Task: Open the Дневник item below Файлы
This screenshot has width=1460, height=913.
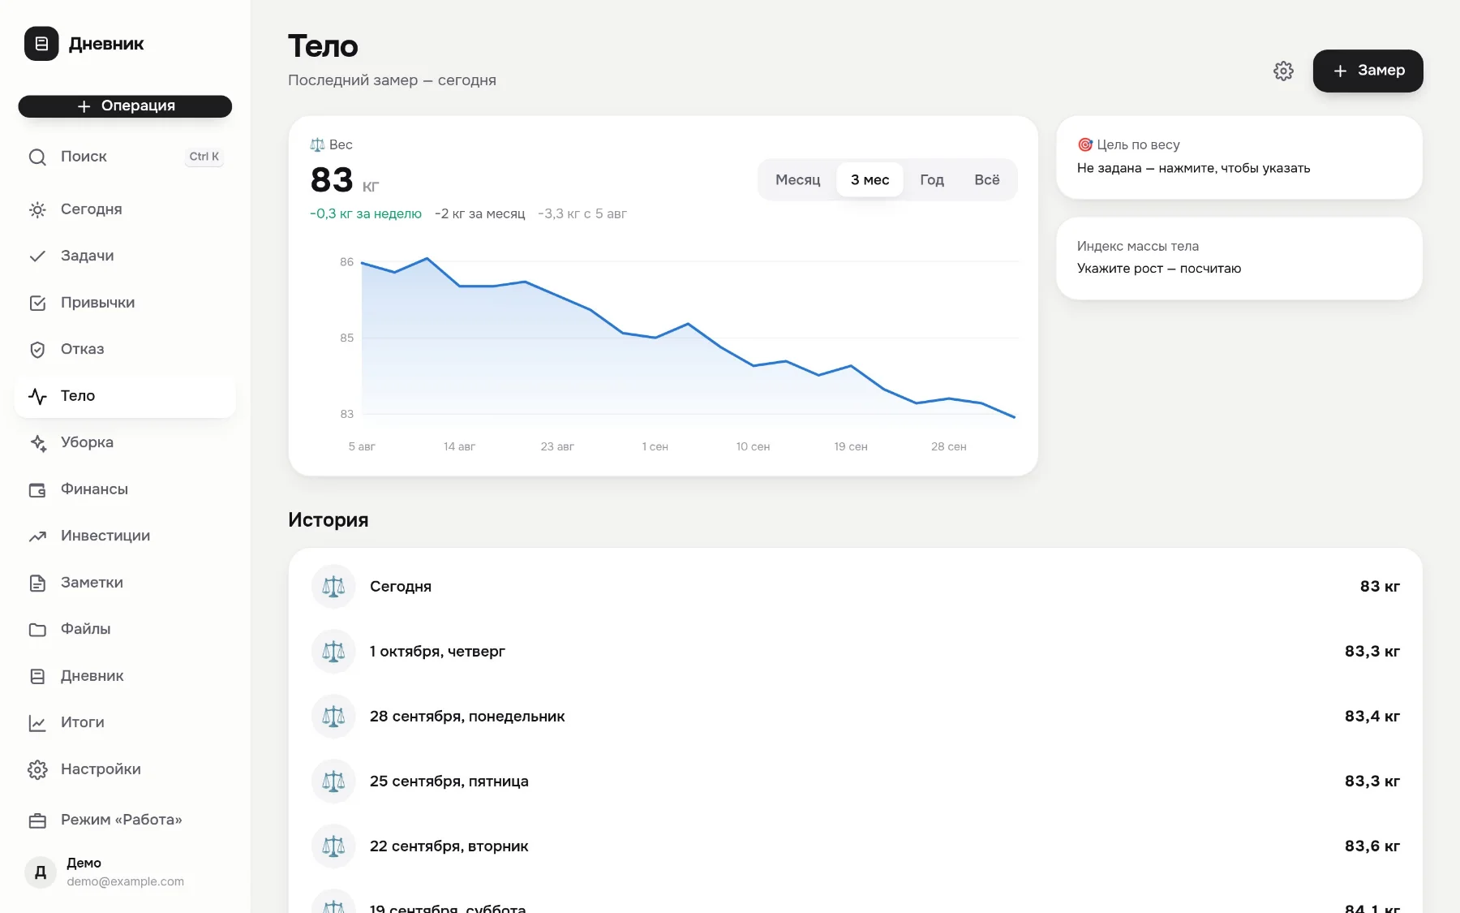Action: click(x=125, y=676)
